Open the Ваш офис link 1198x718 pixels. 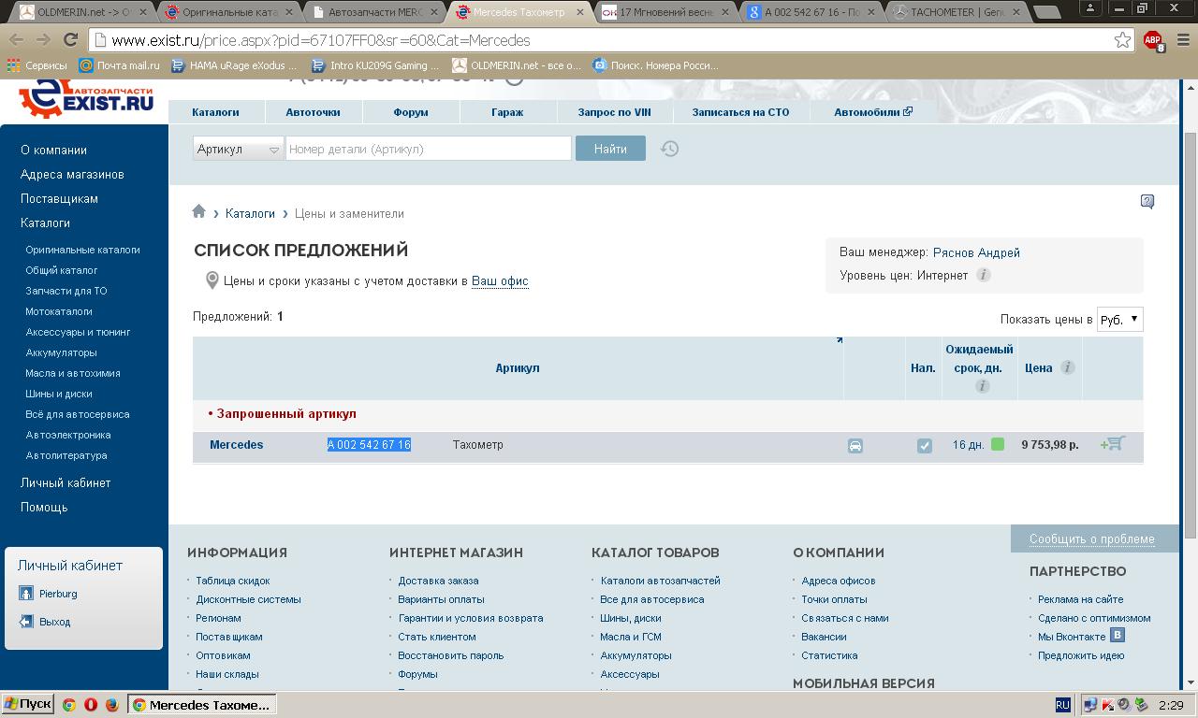[x=500, y=280]
